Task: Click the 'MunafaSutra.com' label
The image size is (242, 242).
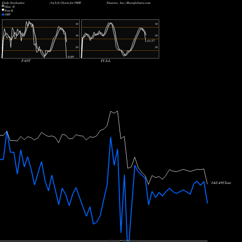Action: click(138, 3)
